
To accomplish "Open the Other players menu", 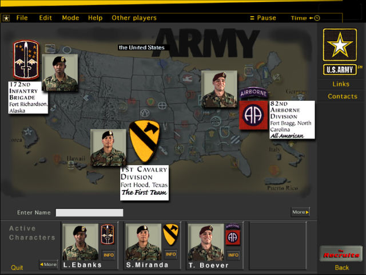I will tap(134, 18).
